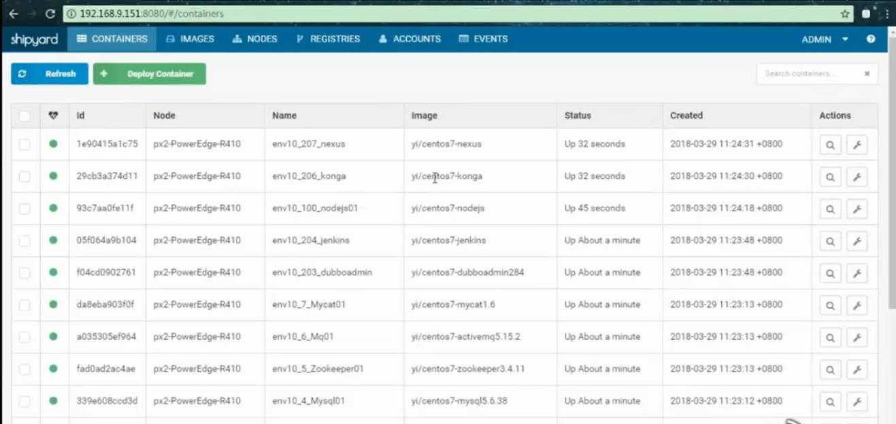Open wrench actions for env10_7_Mycat01

(x=857, y=306)
